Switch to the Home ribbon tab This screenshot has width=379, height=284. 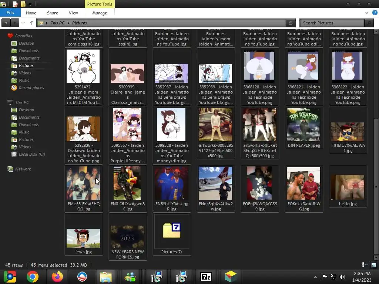pyautogui.click(x=31, y=13)
